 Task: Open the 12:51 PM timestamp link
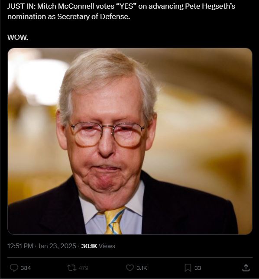point(20,246)
